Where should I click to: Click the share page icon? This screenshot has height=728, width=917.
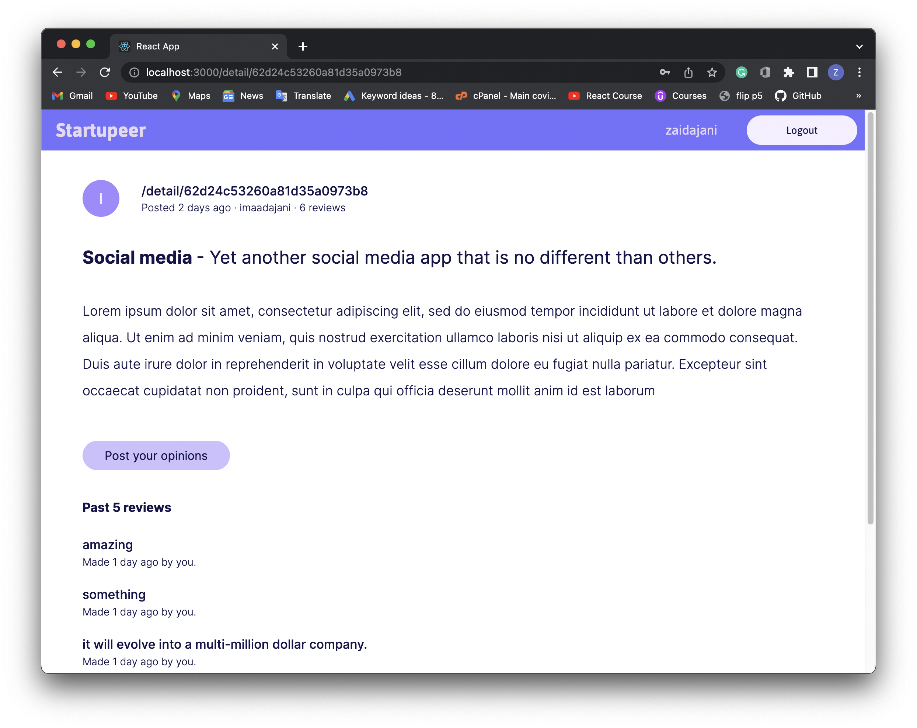tap(688, 72)
